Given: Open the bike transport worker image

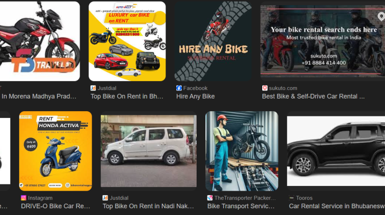Looking at the screenshot, I should (x=242, y=151).
